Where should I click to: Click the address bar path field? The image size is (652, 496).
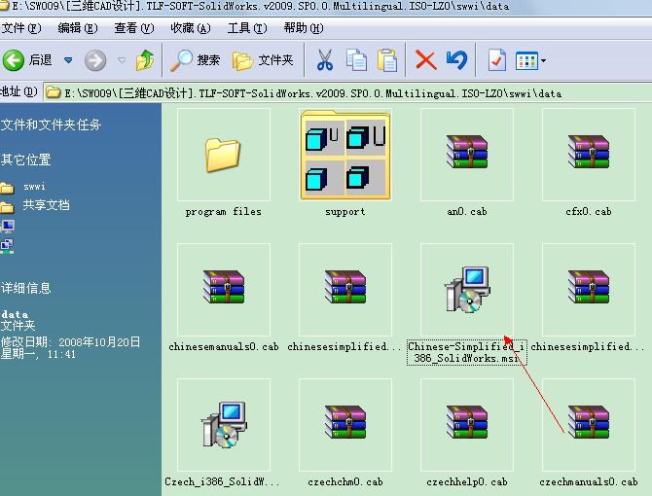[347, 92]
